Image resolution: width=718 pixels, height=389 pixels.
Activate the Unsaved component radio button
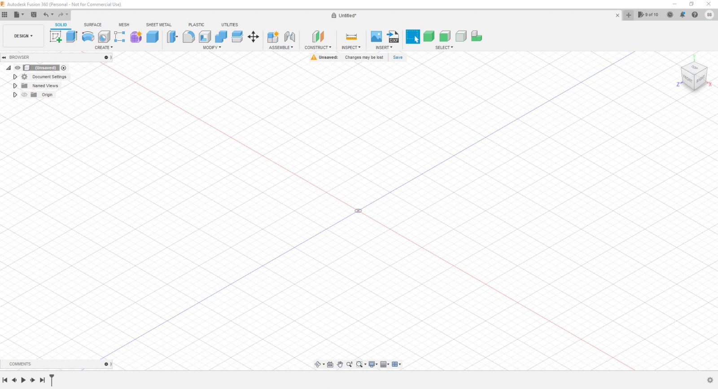[x=64, y=68]
